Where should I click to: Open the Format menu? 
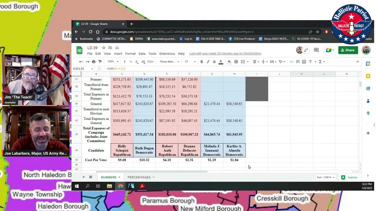point(130,54)
